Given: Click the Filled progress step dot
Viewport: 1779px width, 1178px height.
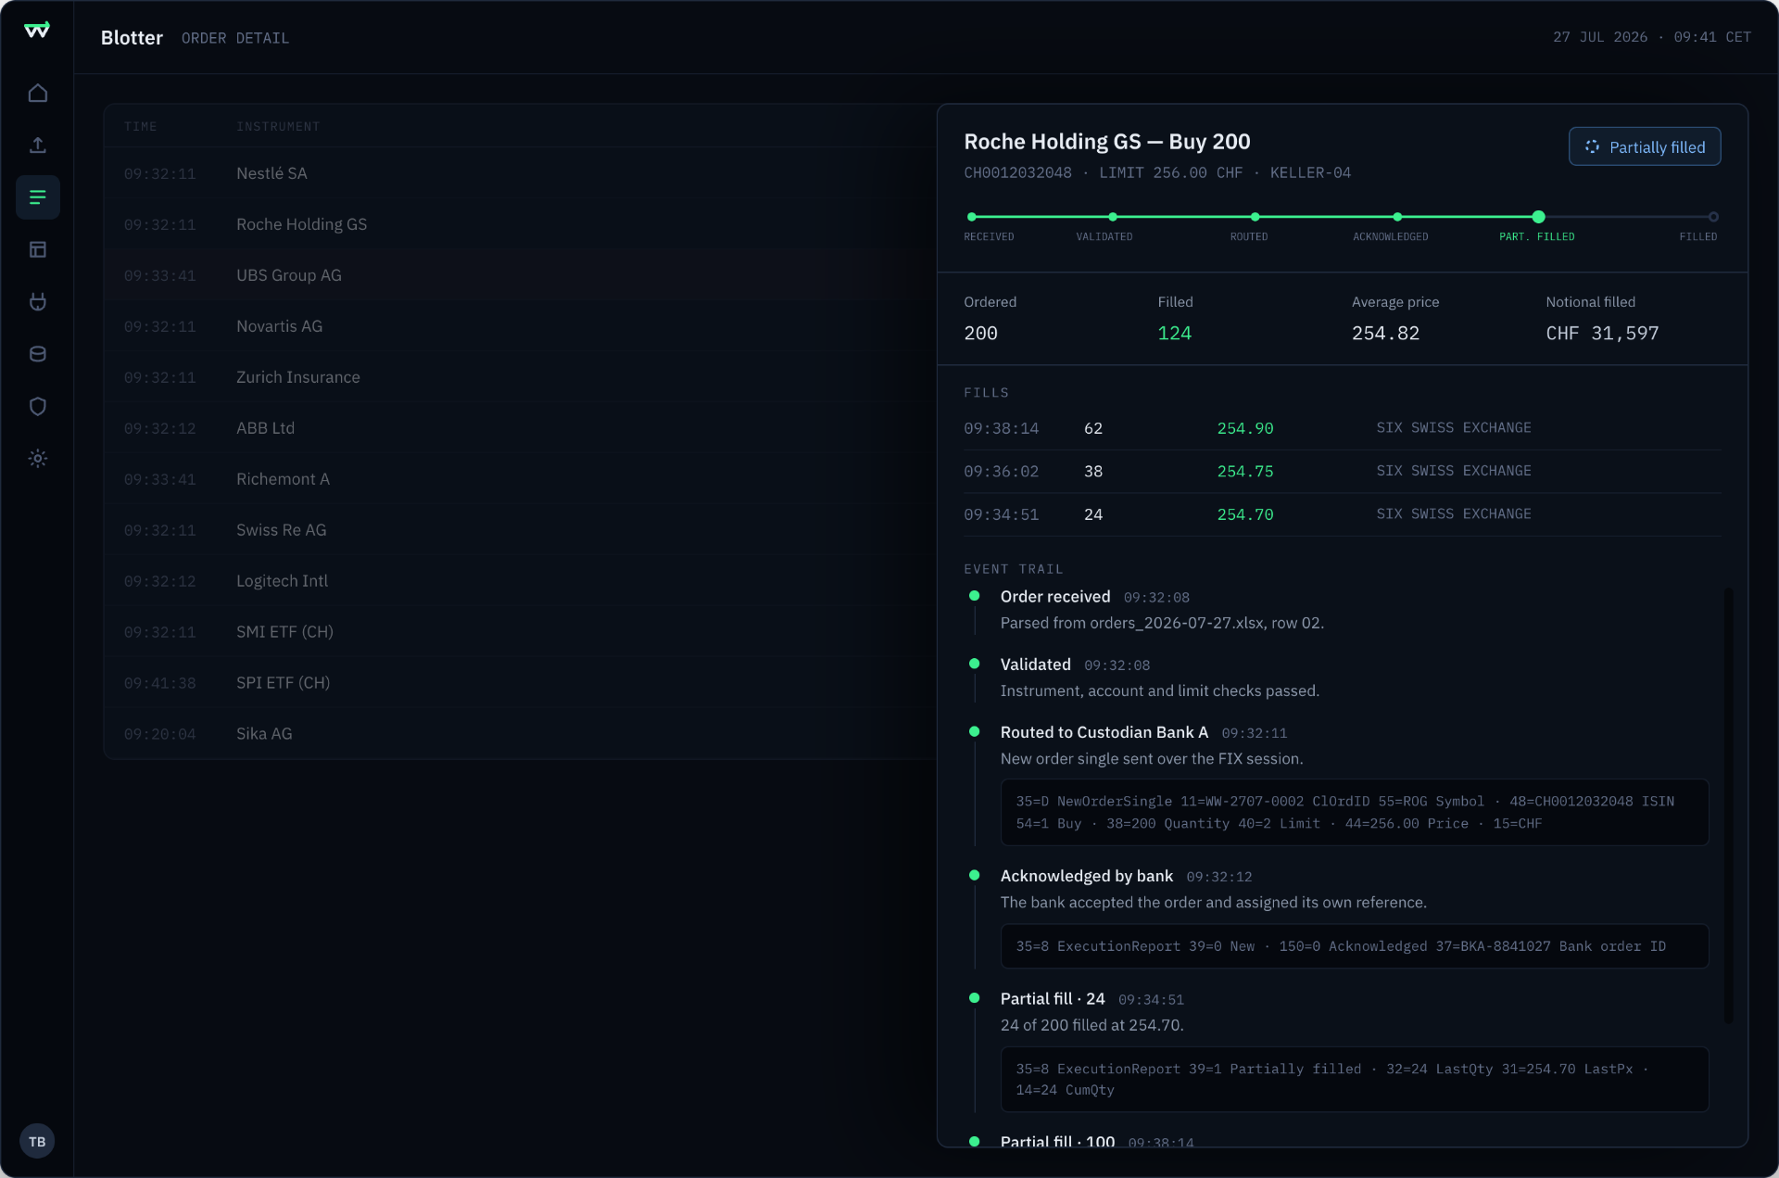Looking at the screenshot, I should click(x=1714, y=217).
